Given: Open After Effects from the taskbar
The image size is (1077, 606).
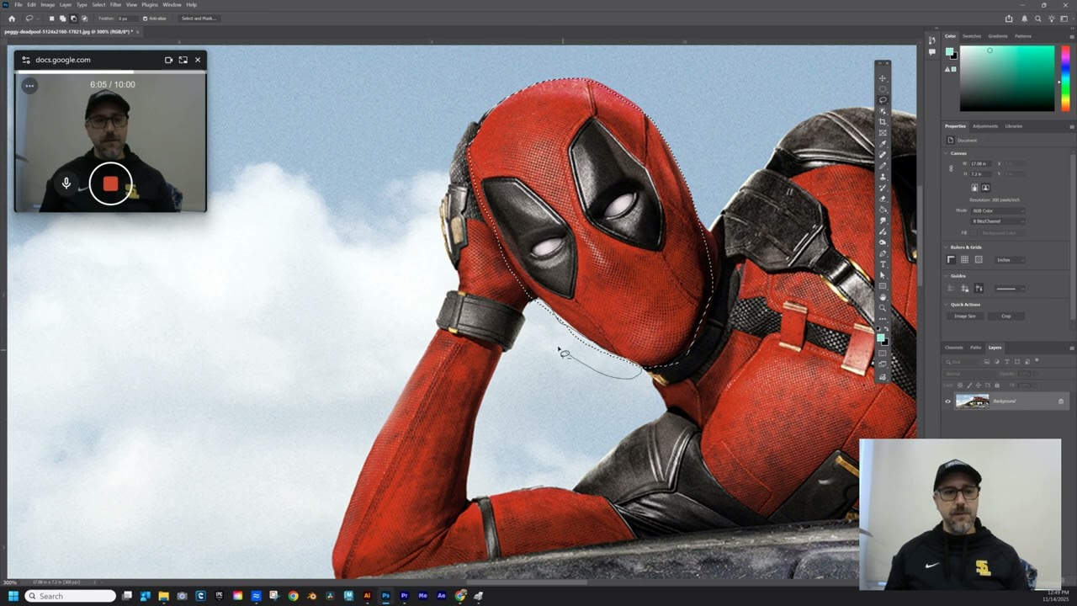Looking at the screenshot, I should (x=442, y=596).
